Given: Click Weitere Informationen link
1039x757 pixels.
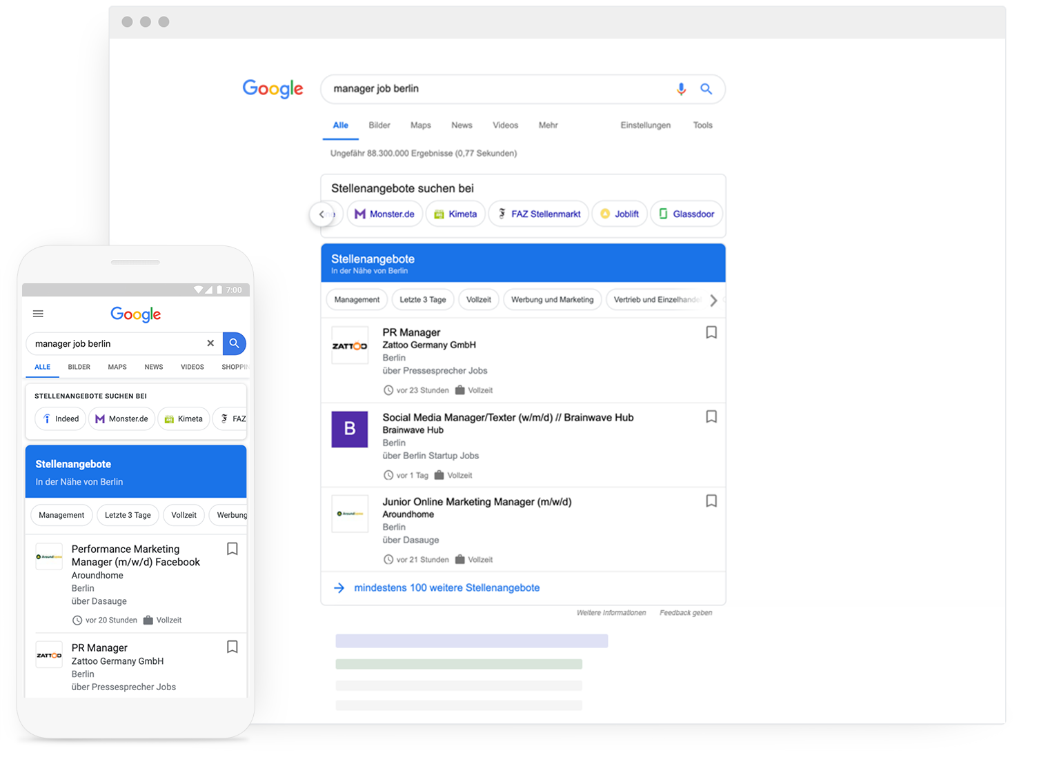Looking at the screenshot, I should click(611, 613).
